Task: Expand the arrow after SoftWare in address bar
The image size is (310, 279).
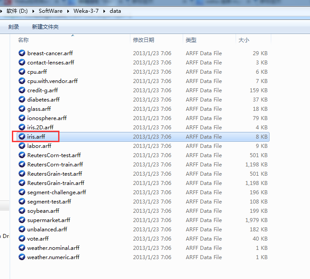Action: click(68, 11)
